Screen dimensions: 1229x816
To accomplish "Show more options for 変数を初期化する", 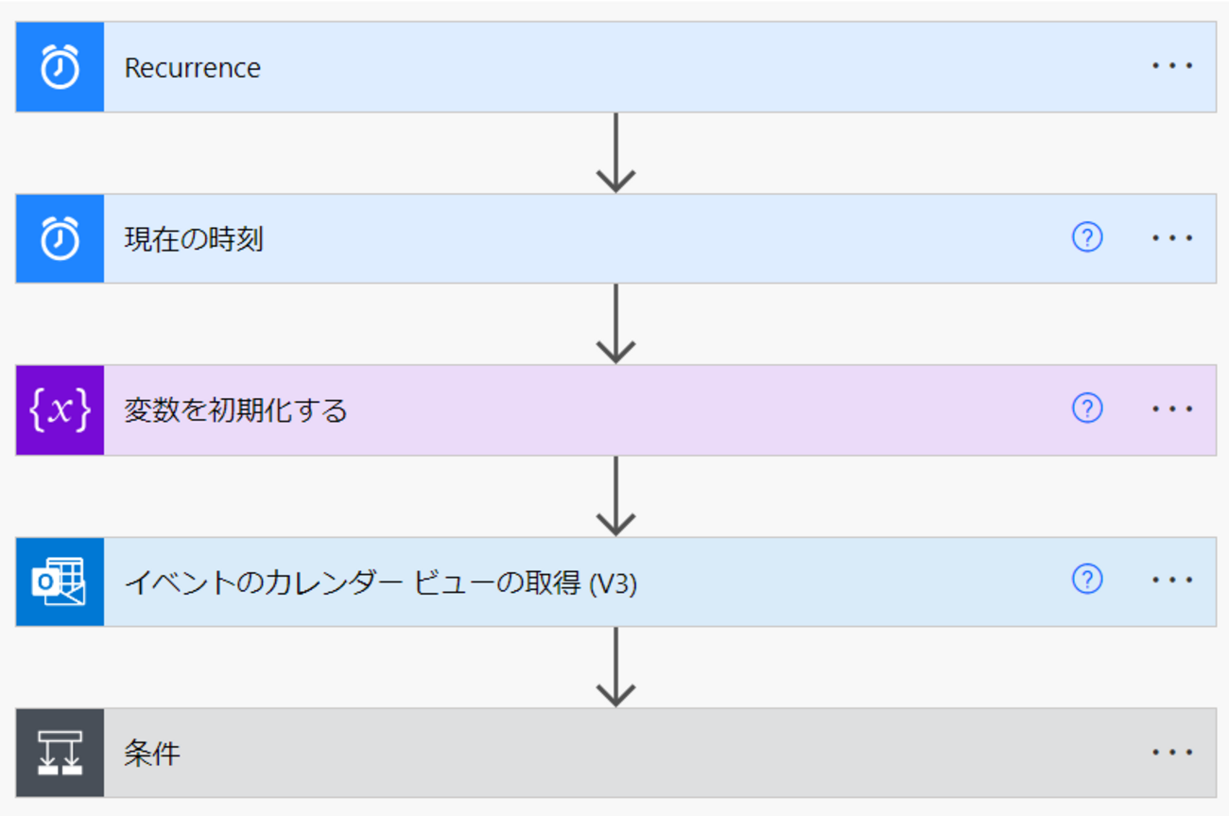I will pos(1172,409).
